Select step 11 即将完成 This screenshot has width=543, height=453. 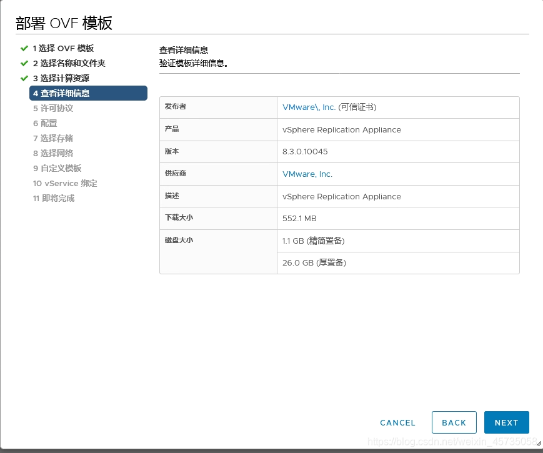tap(54, 198)
